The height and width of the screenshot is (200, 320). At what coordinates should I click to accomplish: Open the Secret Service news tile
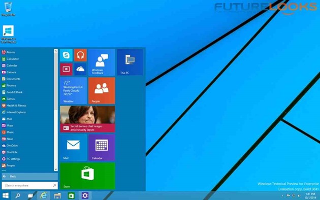click(87, 119)
